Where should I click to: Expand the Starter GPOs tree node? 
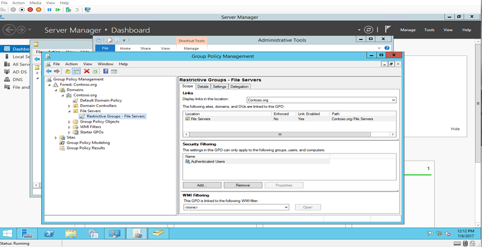(x=69, y=132)
